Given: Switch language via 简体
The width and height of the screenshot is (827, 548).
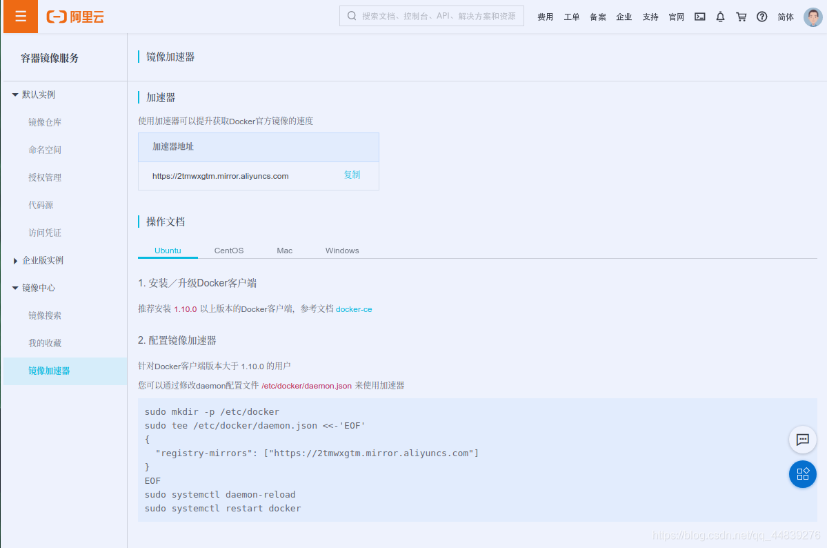Looking at the screenshot, I should coord(786,17).
